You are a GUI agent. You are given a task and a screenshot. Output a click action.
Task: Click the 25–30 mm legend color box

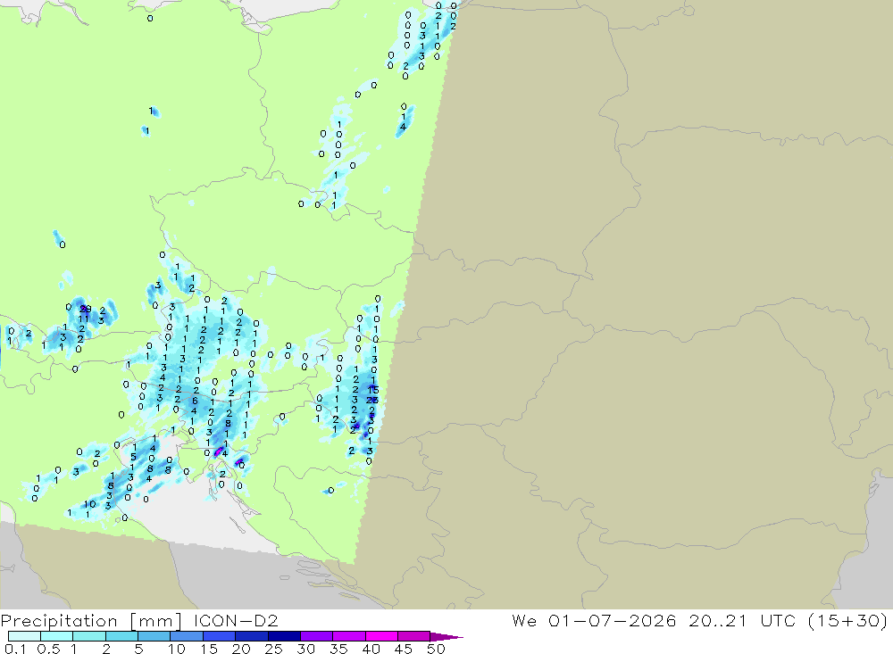[x=284, y=636]
